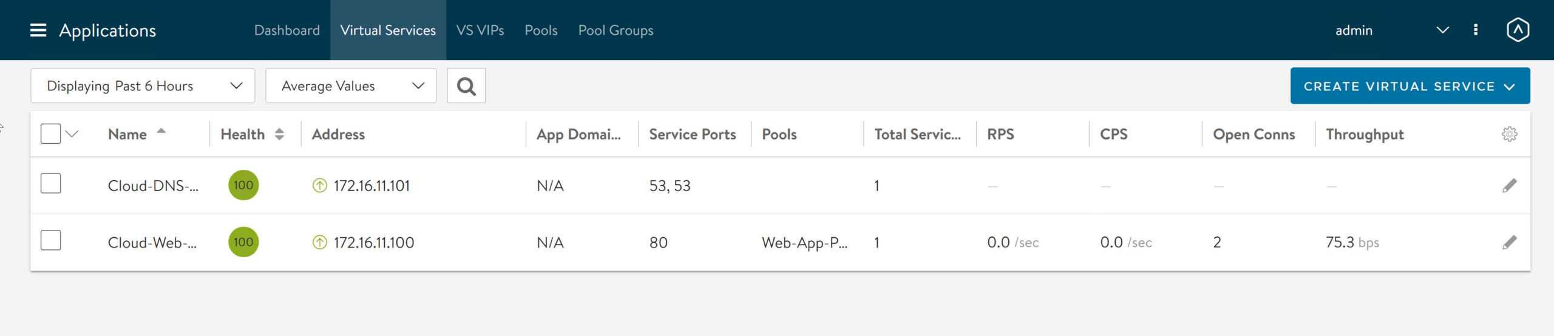
Task: Click the Avi logo icon
Action: coord(1518,30)
